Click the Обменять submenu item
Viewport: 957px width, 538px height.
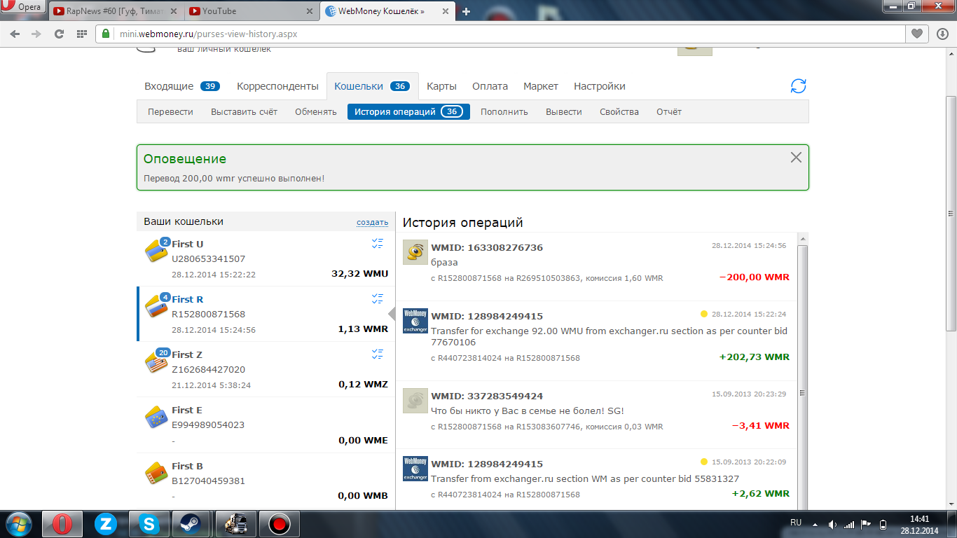click(316, 111)
